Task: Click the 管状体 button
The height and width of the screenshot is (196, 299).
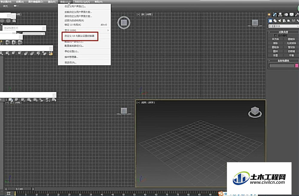Action: tap(291, 47)
